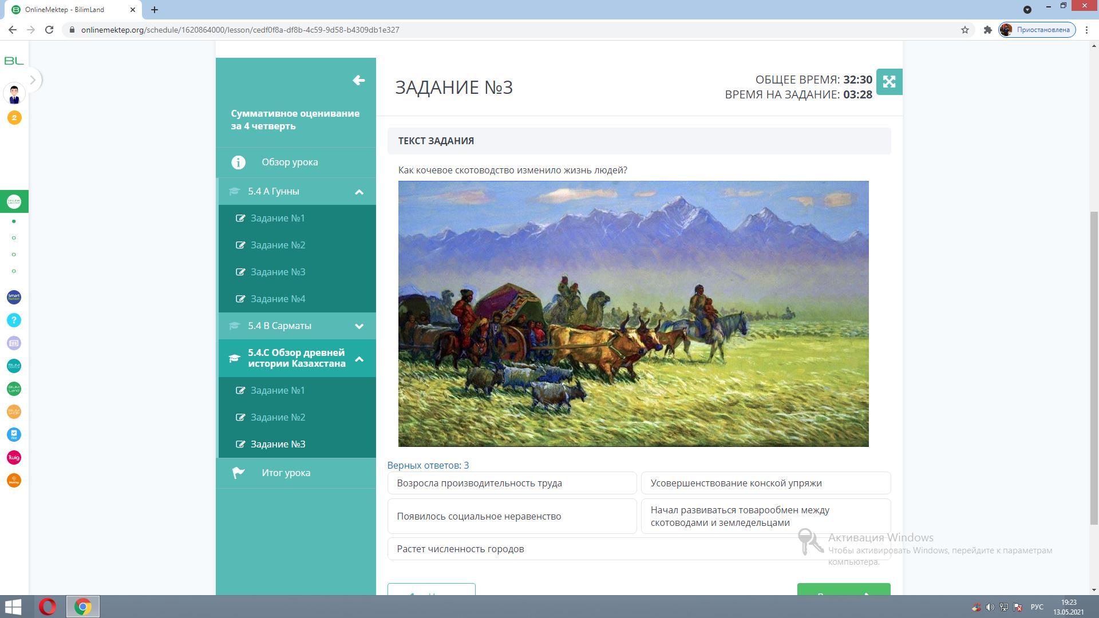Collapse the 5.4 А Гунны section

pyautogui.click(x=359, y=192)
